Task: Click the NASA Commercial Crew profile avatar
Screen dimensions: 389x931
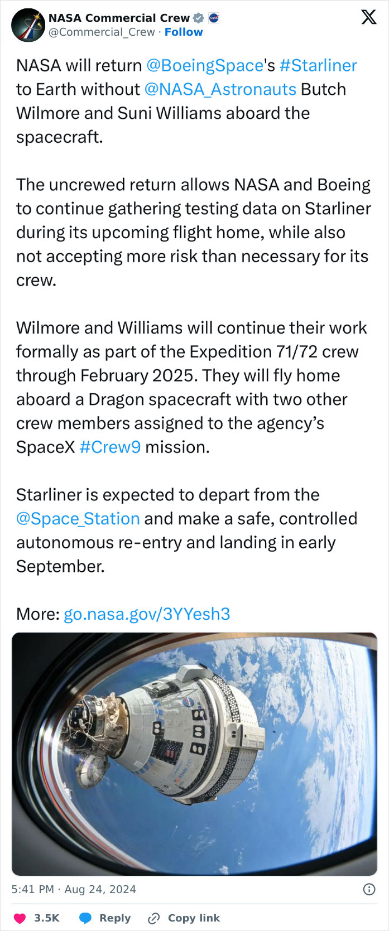Action: 28,25
